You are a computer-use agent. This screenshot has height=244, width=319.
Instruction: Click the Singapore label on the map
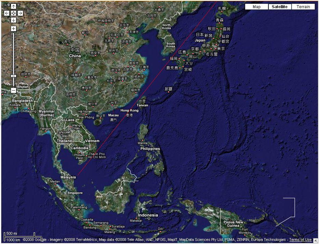(75, 193)
